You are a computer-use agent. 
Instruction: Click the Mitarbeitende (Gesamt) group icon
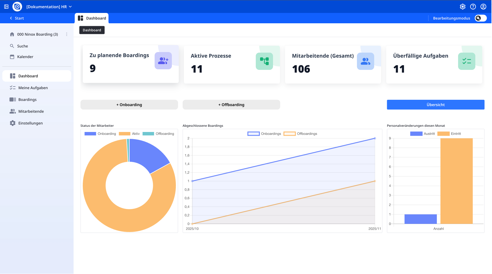[365, 61]
